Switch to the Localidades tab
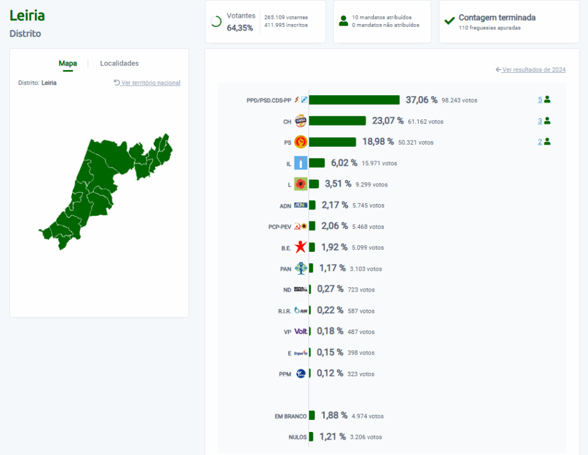The width and height of the screenshot is (588, 455). 119,64
